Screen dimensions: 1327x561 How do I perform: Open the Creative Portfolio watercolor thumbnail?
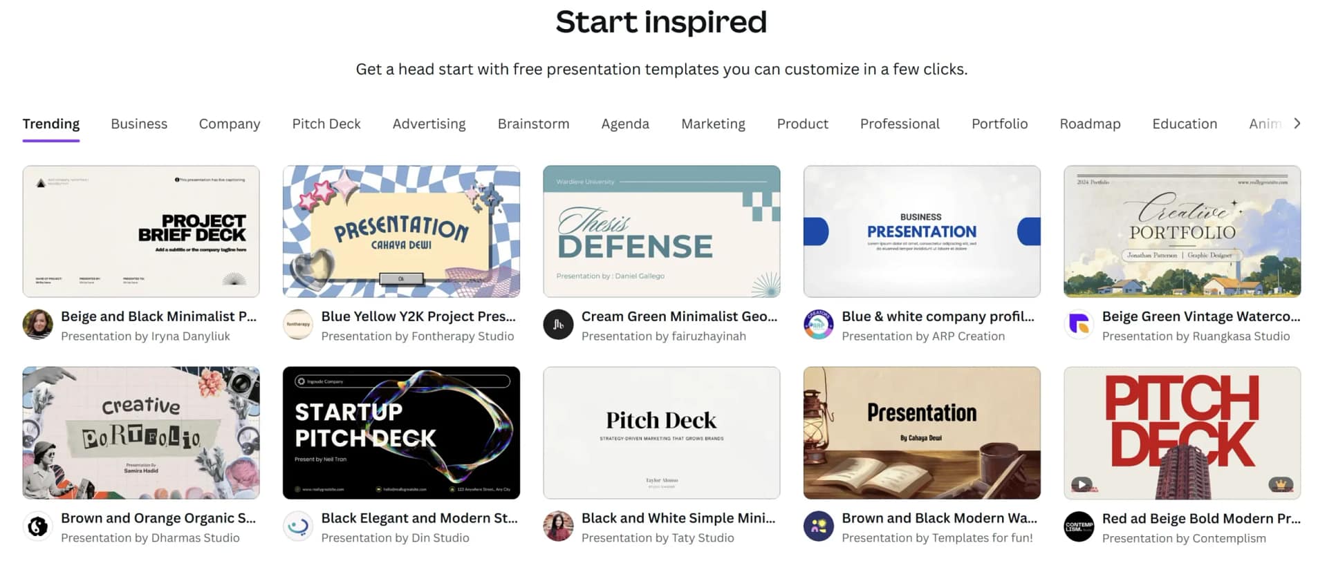1182,231
